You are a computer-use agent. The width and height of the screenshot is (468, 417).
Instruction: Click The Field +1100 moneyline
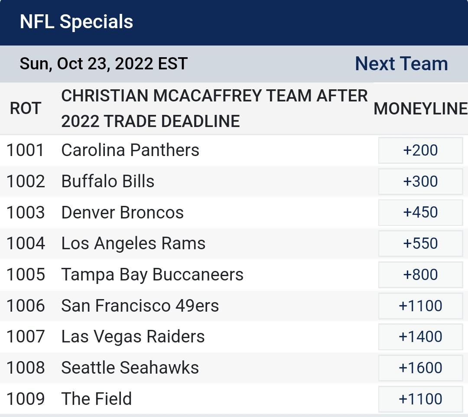tap(420, 398)
